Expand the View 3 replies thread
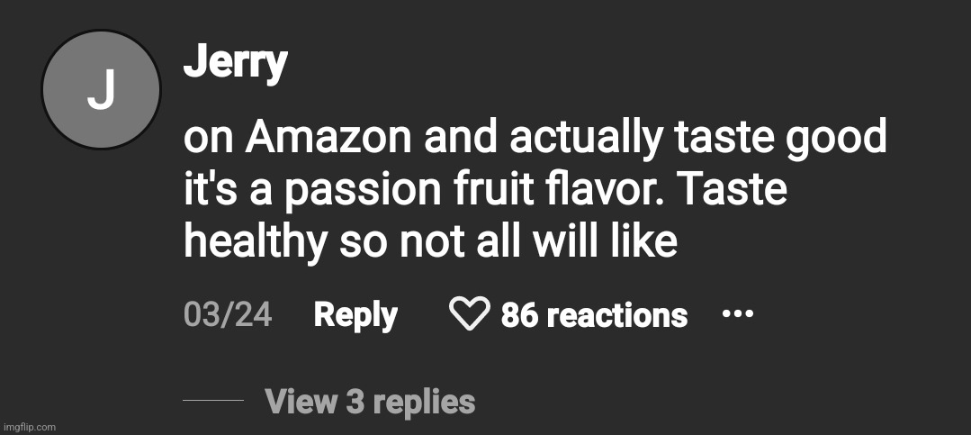Image resolution: width=971 pixels, height=435 pixels. point(370,402)
